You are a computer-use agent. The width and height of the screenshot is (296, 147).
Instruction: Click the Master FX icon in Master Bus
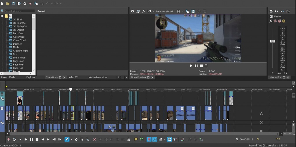[271, 21]
